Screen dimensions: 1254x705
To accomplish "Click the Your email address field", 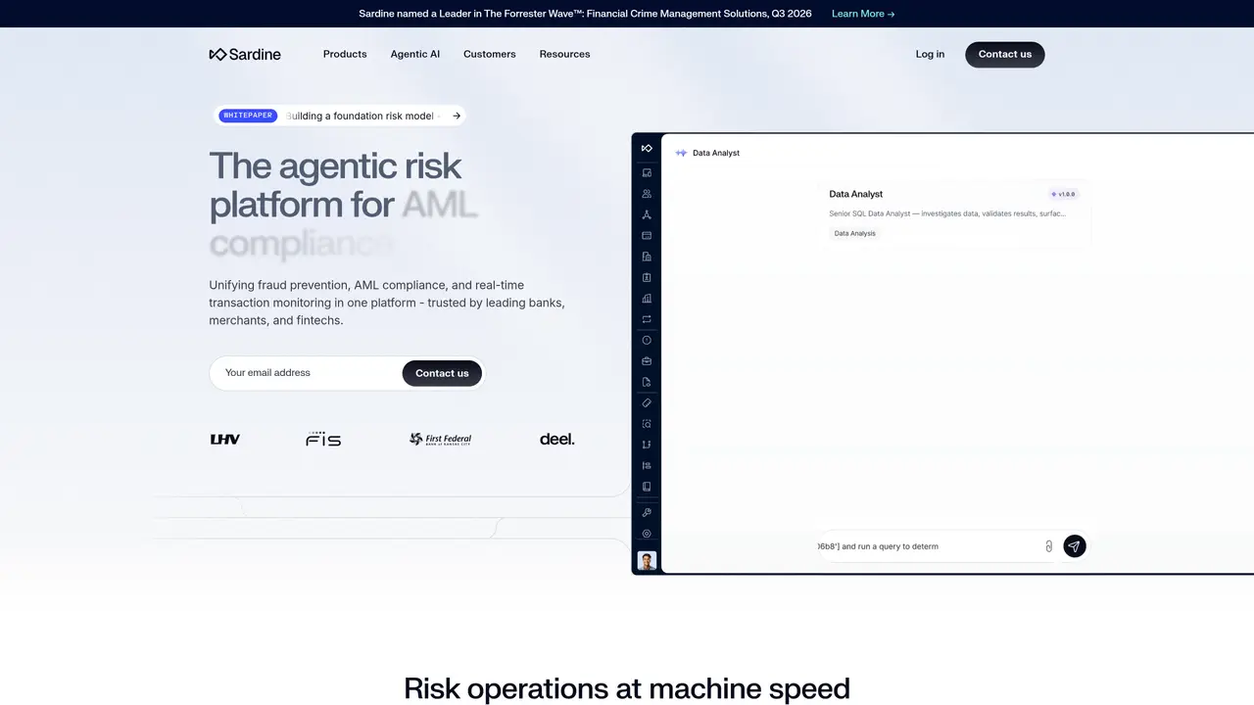I will (x=306, y=373).
